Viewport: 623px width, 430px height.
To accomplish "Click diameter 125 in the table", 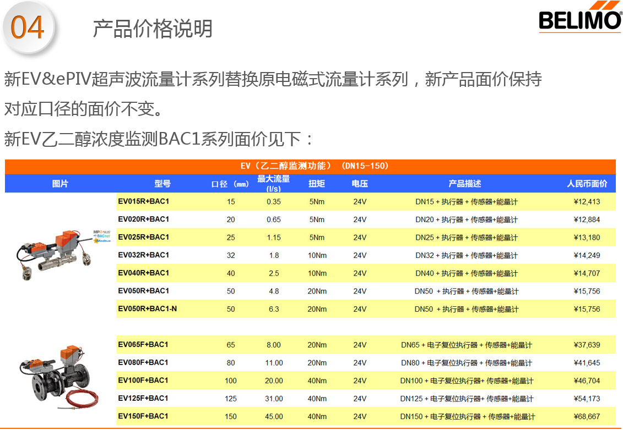I will coord(231,398).
